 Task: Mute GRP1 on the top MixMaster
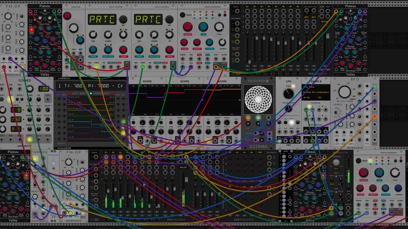click(x=306, y=66)
